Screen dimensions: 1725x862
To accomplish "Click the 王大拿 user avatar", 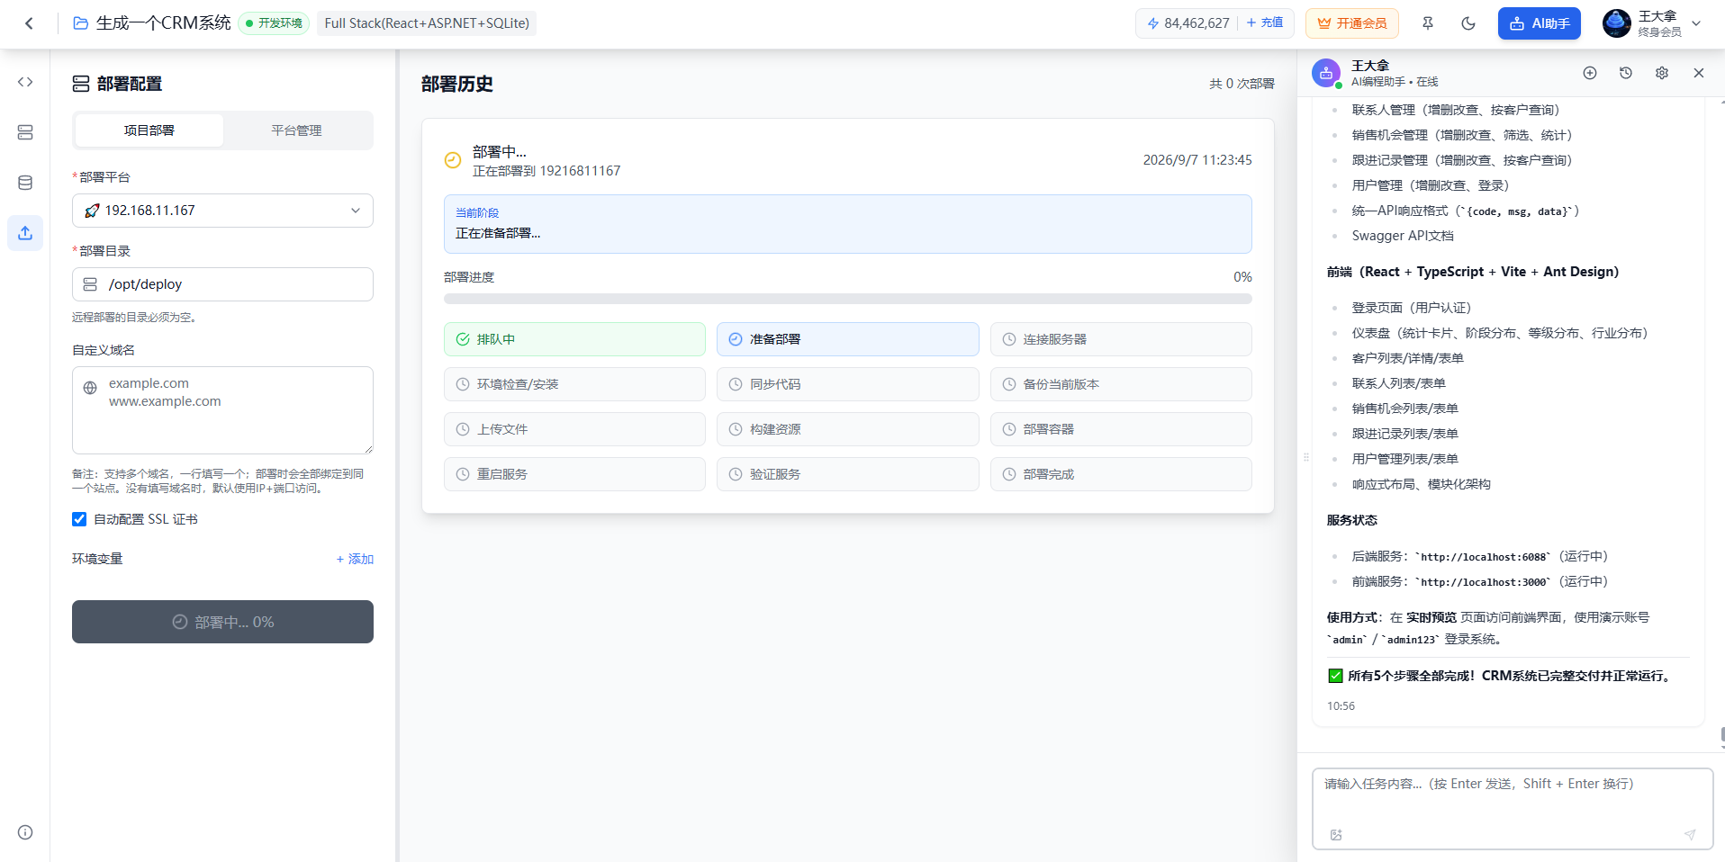I will pyautogui.click(x=1617, y=23).
